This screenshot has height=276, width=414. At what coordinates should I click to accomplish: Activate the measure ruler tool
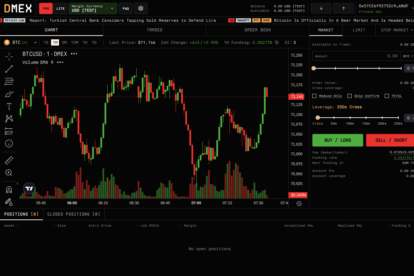click(x=9, y=160)
